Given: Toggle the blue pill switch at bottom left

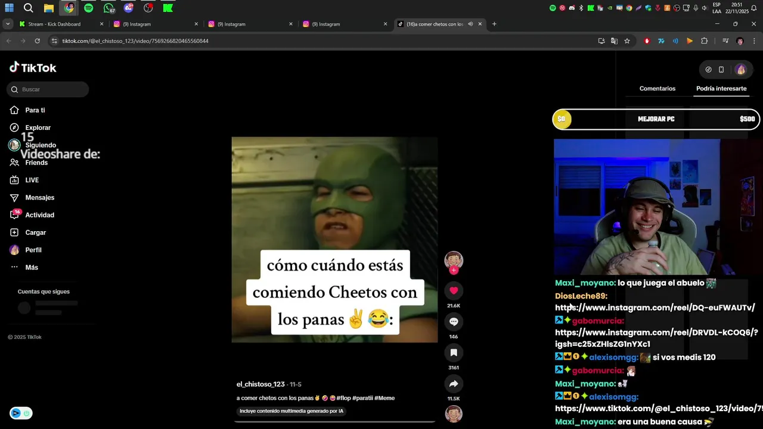Looking at the screenshot, I should [x=21, y=413].
